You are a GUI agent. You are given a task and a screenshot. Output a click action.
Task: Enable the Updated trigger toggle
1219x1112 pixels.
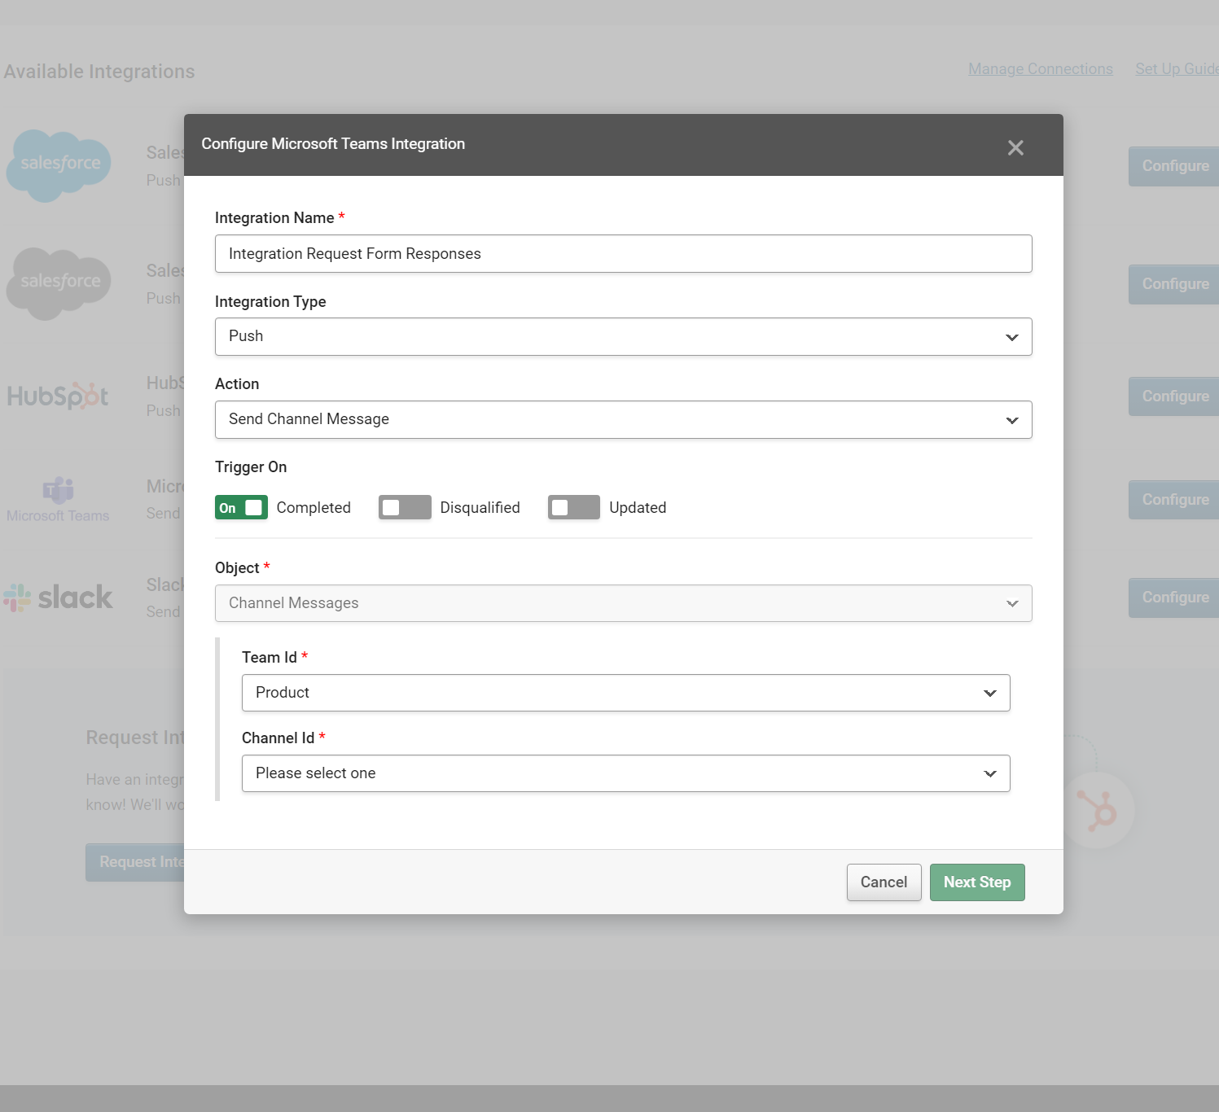(x=573, y=507)
